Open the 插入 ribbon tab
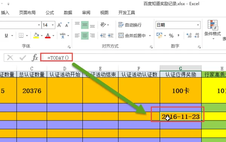The width and height of the screenshot is (226, 142). point(5,13)
